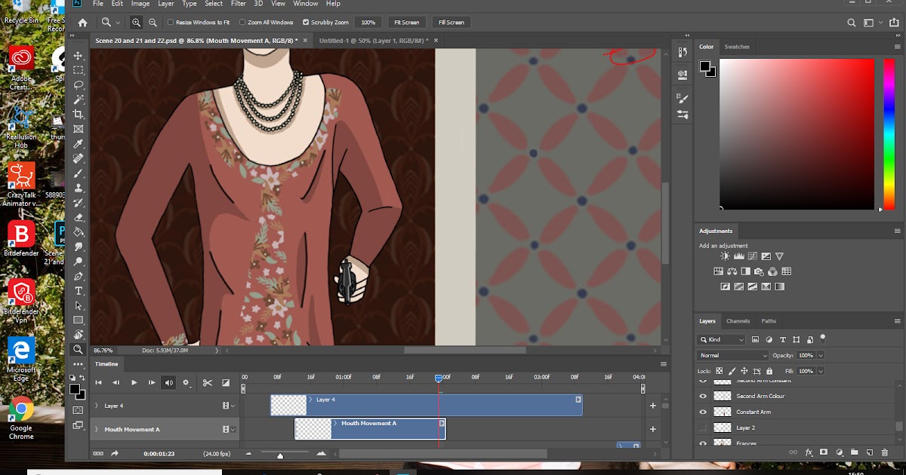Open the Layer Style fx menu

coord(808,452)
